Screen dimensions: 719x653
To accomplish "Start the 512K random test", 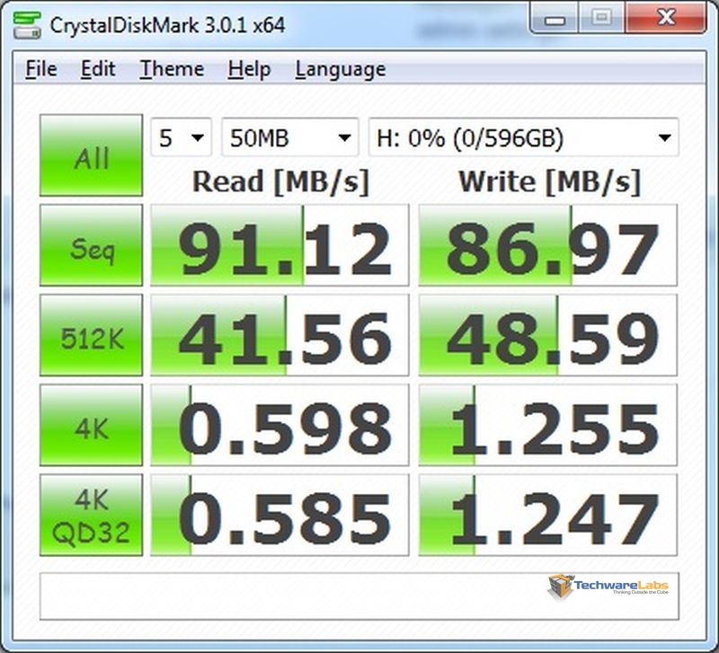I will coord(92,335).
